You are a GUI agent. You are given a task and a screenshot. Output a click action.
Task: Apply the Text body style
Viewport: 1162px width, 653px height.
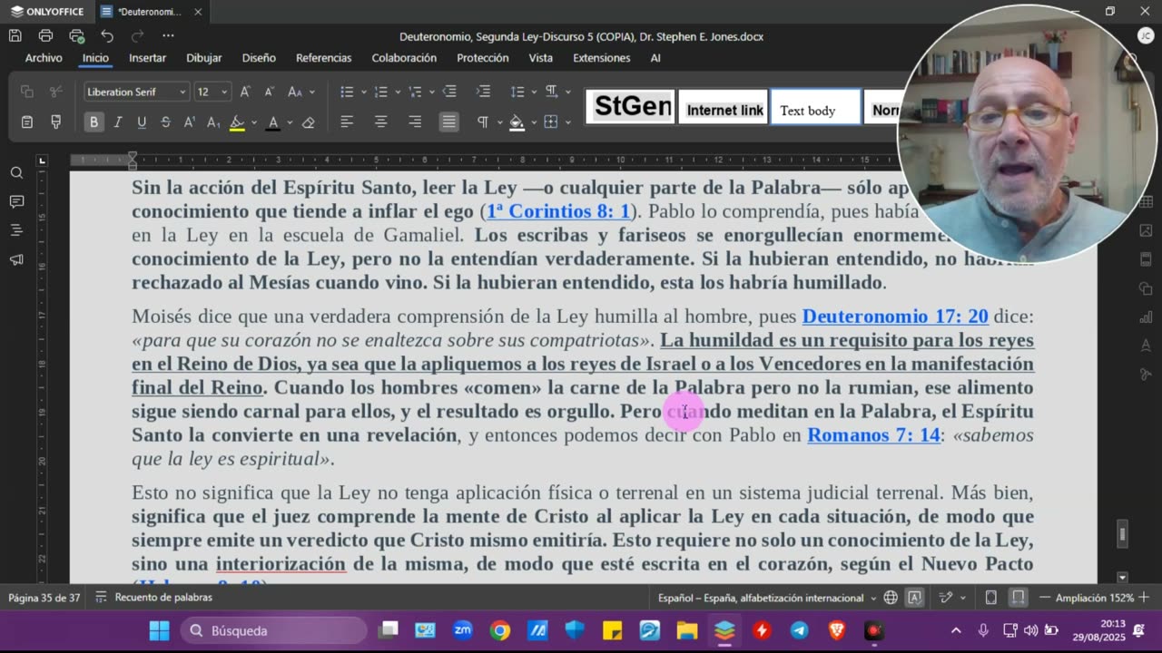815,107
